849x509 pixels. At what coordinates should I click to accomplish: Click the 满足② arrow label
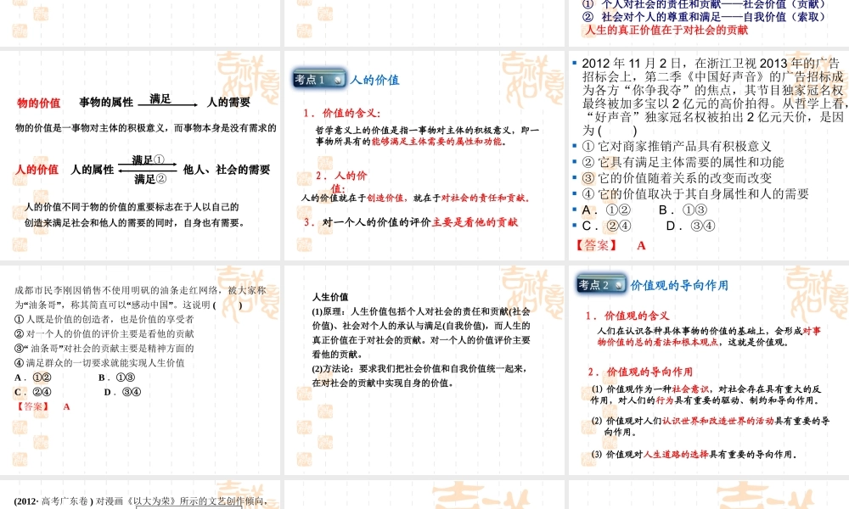(x=150, y=179)
